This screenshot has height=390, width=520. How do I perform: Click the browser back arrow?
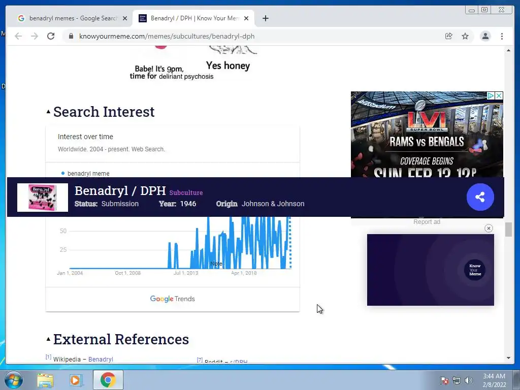18,36
